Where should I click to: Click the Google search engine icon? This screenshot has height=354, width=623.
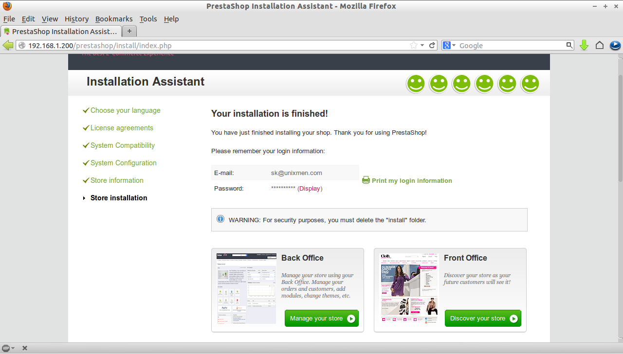[447, 45]
